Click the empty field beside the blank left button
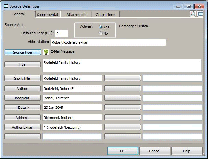This screenshot has height=159, width=208. 72,136
